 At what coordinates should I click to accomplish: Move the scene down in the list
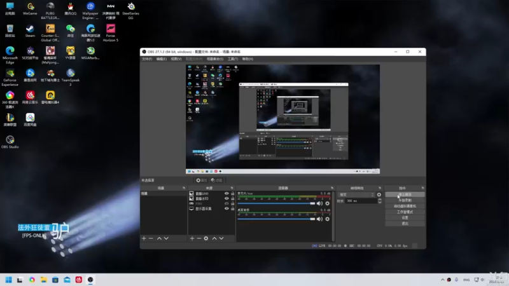[x=166, y=238]
